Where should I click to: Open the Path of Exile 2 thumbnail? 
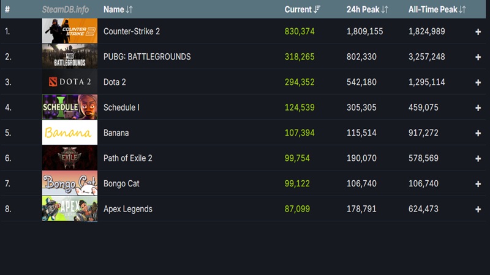(x=69, y=158)
